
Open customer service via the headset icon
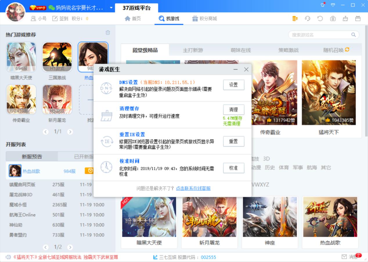(308, 18)
